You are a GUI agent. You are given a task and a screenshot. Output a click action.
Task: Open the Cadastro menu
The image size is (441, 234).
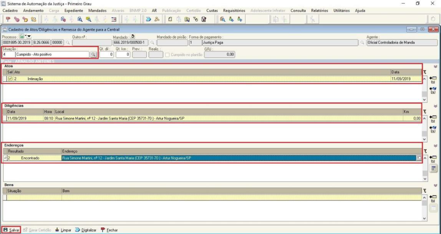[10, 11]
